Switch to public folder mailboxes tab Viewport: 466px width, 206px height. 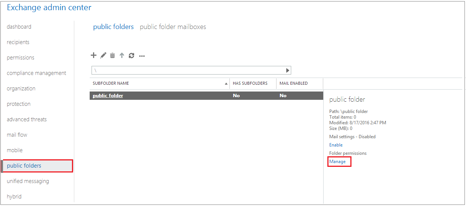pos(173,27)
